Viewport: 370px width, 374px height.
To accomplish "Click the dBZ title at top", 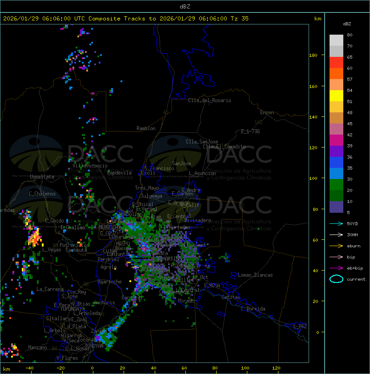I will pos(185,6).
